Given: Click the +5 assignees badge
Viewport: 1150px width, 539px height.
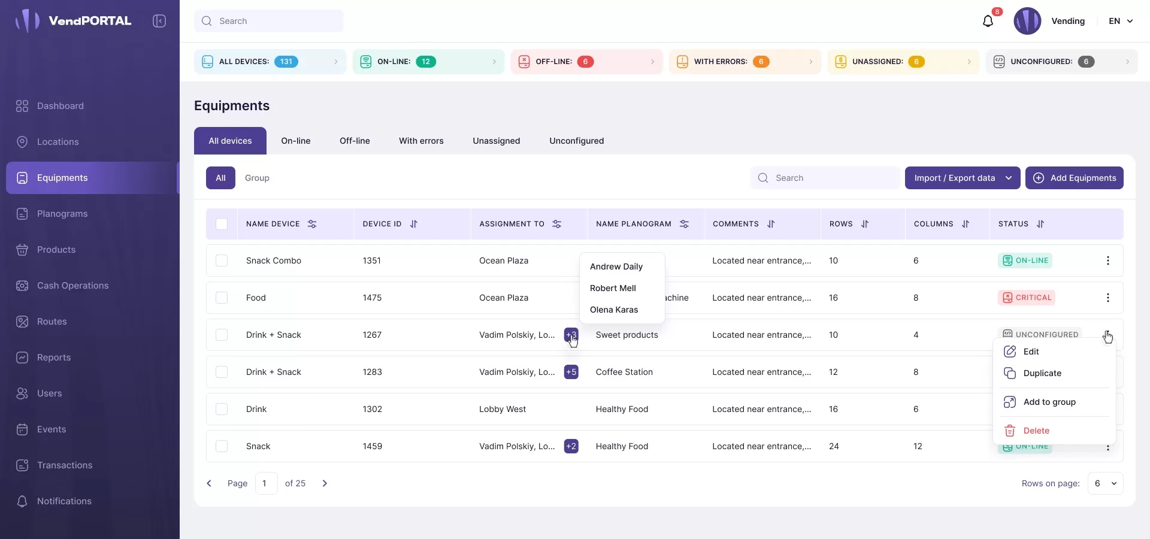Looking at the screenshot, I should pos(571,372).
